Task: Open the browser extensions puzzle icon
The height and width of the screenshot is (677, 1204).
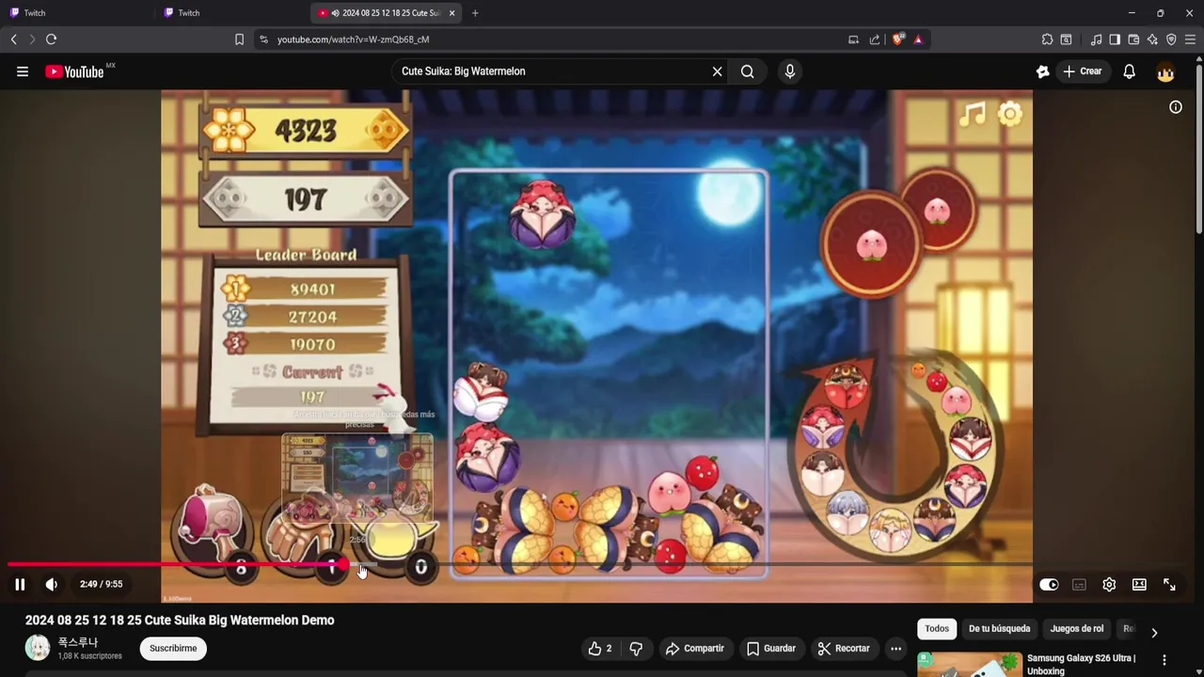Action: [x=1047, y=39]
